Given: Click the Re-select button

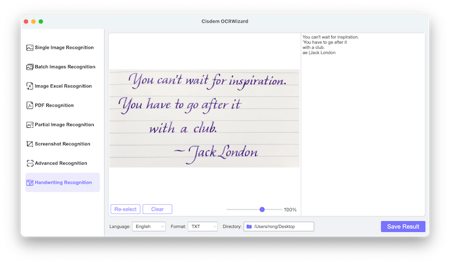Looking at the screenshot, I should (125, 209).
